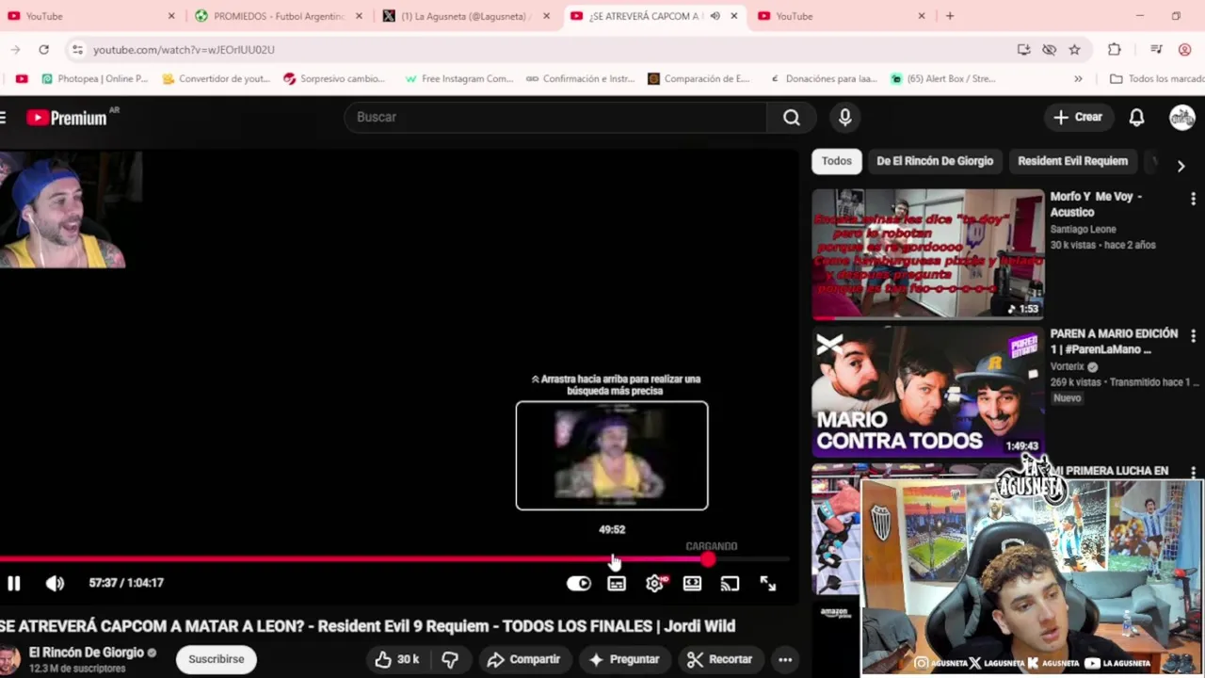Select the Todos filter chip

coord(836,161)
